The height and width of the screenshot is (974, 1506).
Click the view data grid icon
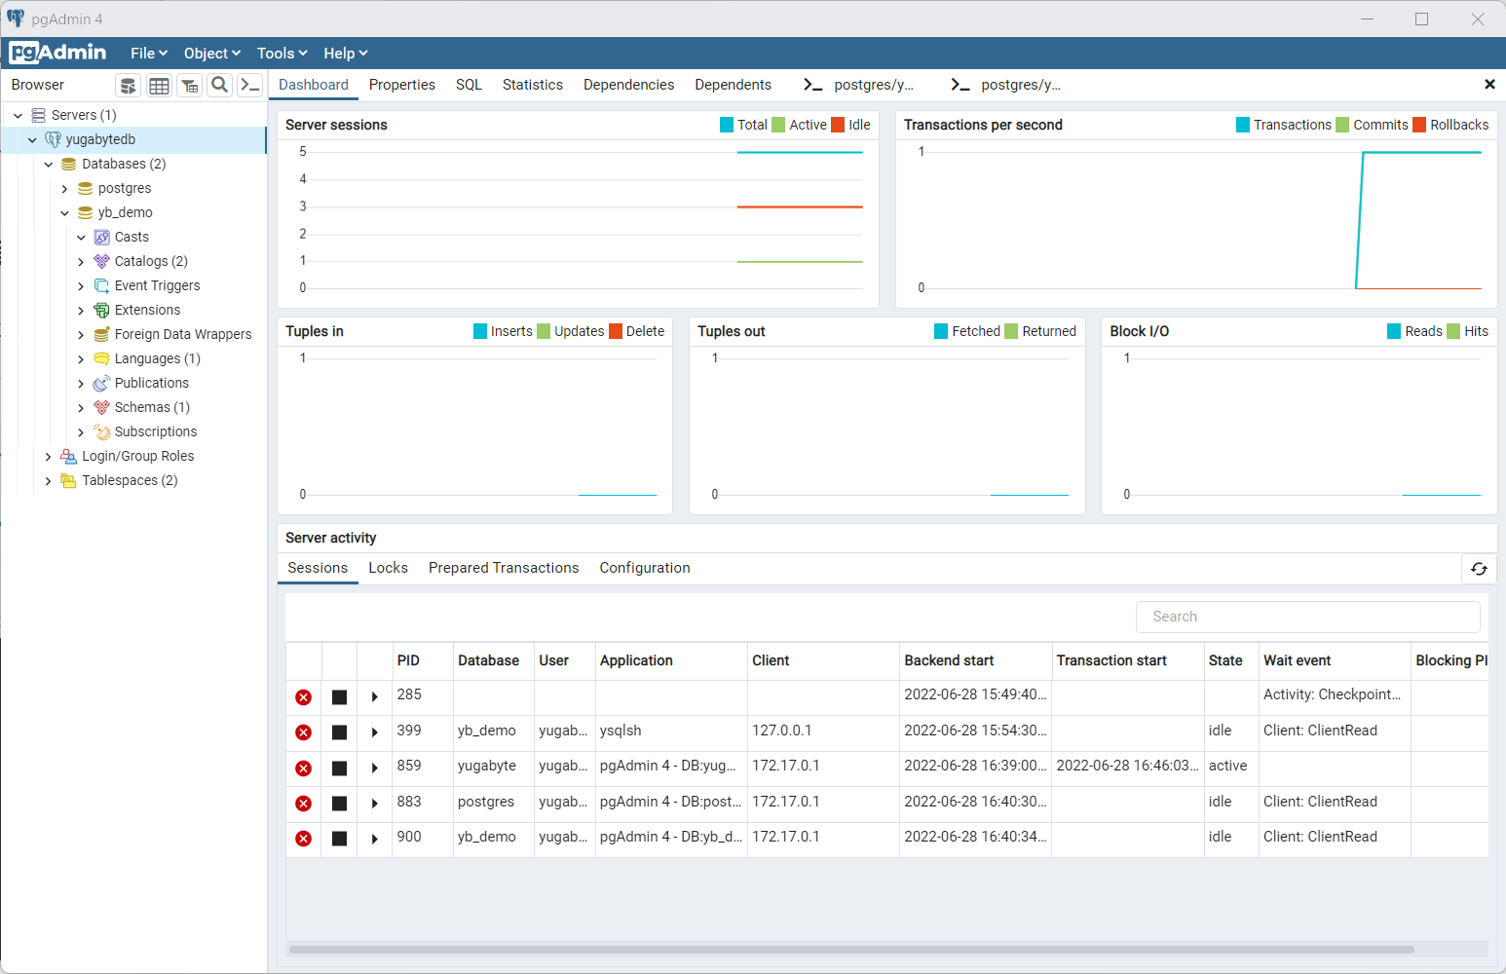tap(159, 85)
